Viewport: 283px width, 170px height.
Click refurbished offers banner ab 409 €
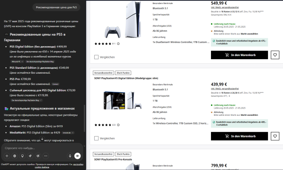click(x=240, y=123)
